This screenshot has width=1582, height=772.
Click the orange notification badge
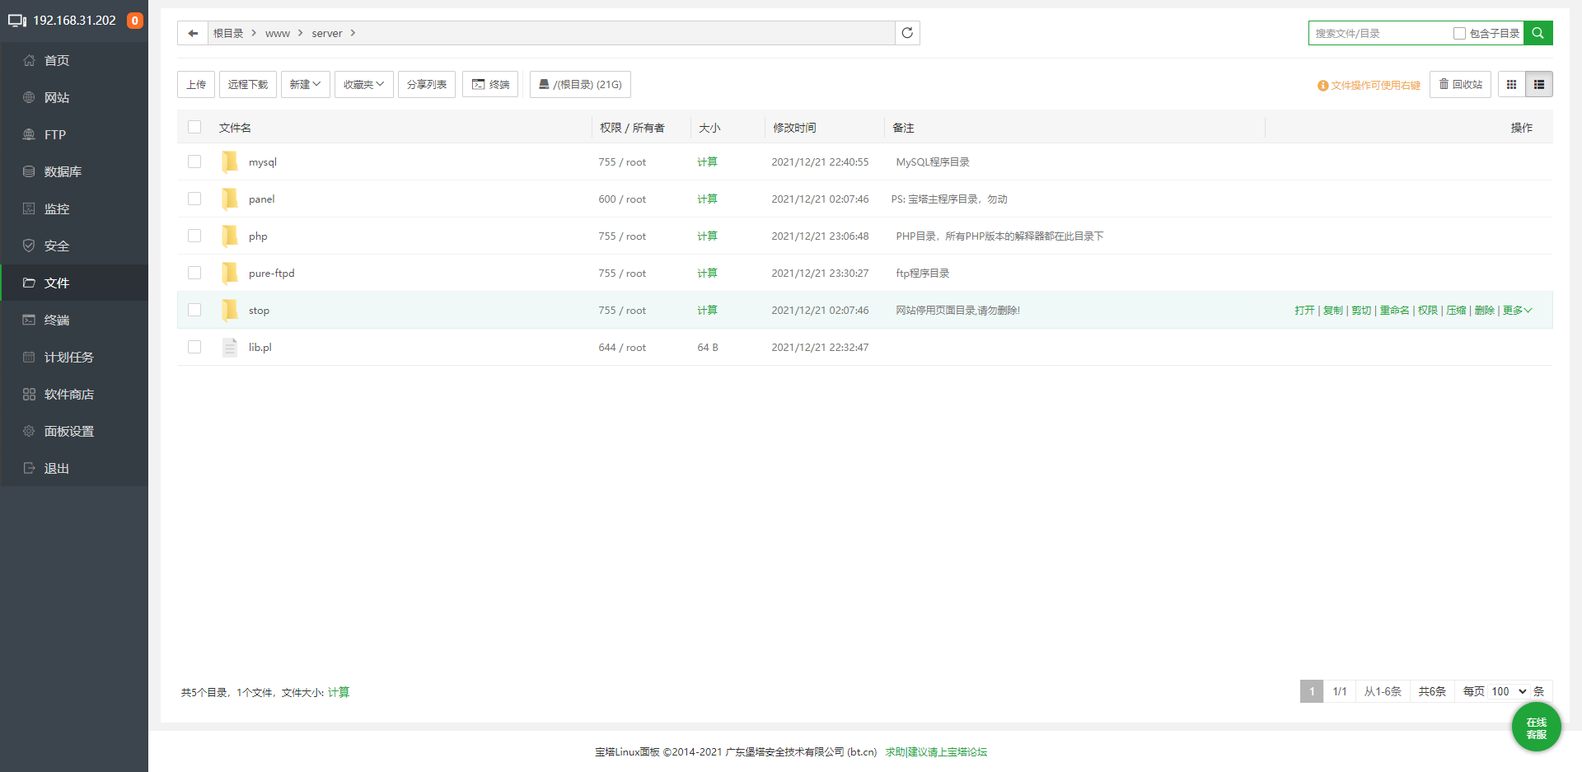tap(135, 21)
